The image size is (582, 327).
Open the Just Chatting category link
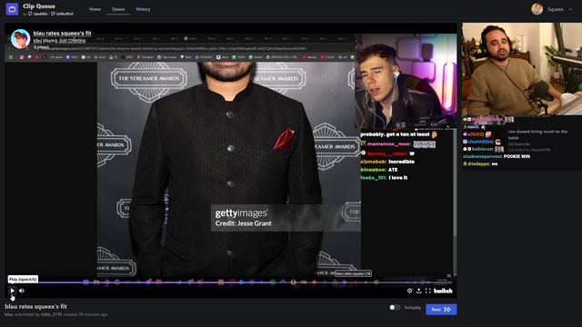[x=73, y=40]
